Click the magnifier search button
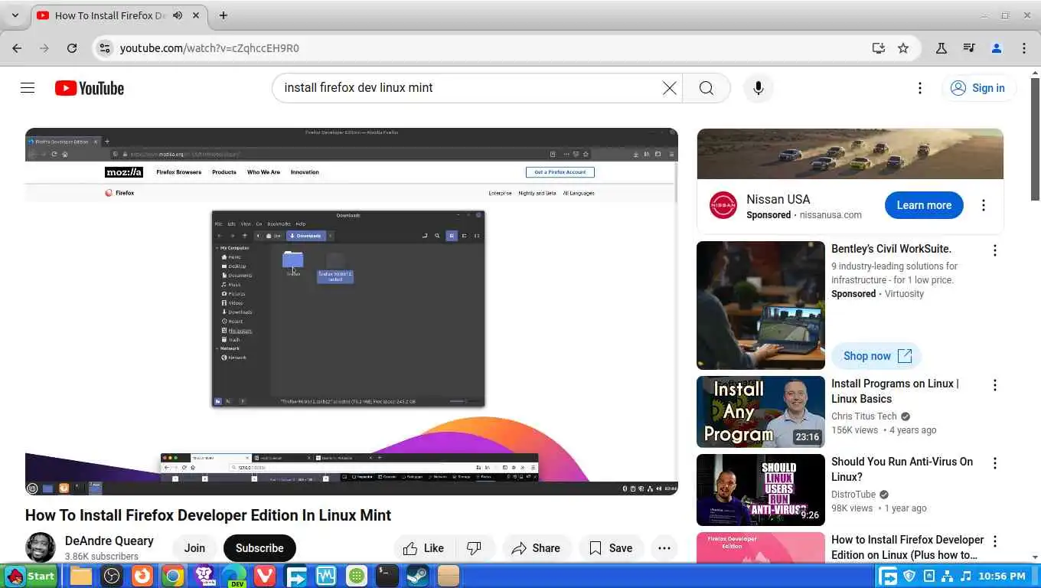This screenshot has width=1041, height=588. click(x=707, y=88)
